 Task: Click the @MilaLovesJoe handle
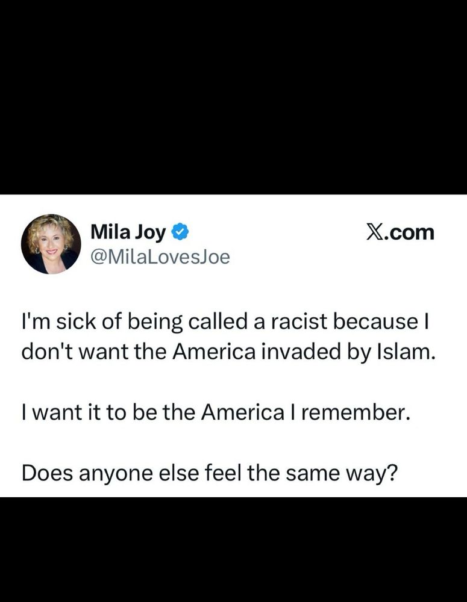coord(160,257)
